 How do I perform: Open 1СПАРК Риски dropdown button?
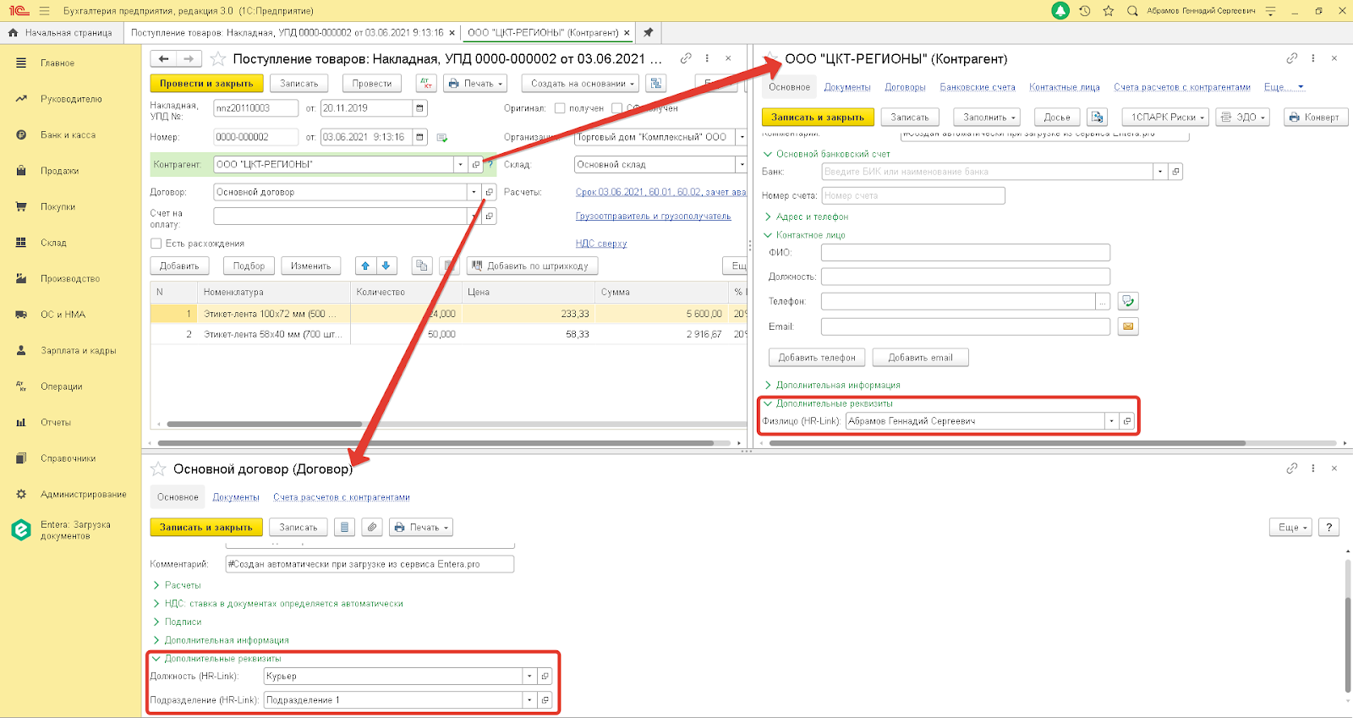pyautogui.click(x=1166, y=118)
